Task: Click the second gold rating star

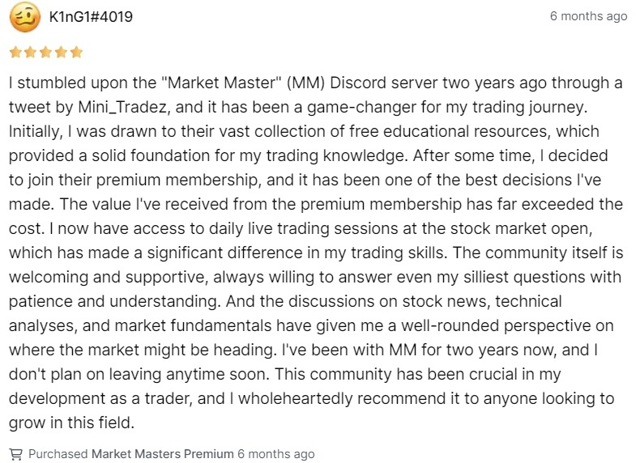Action: [31, 53]
